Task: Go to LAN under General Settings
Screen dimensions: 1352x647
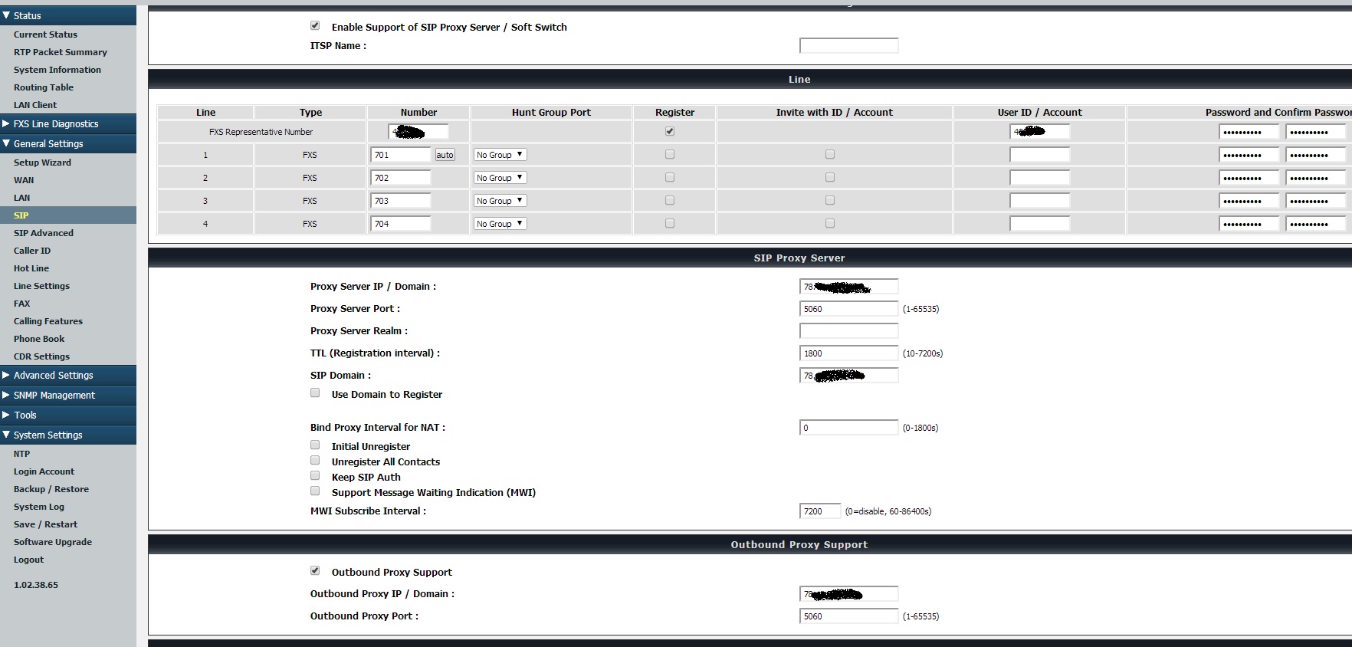Action: click(x=21, y=198)
